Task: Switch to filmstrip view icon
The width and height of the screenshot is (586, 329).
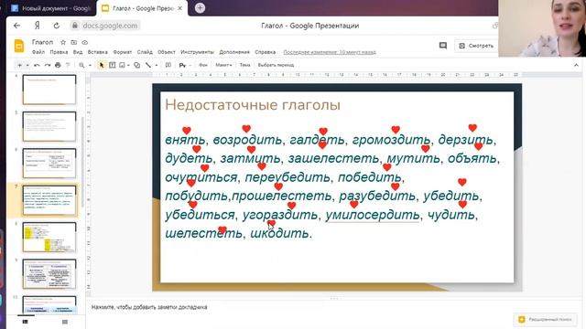Action: coord(25,322)
